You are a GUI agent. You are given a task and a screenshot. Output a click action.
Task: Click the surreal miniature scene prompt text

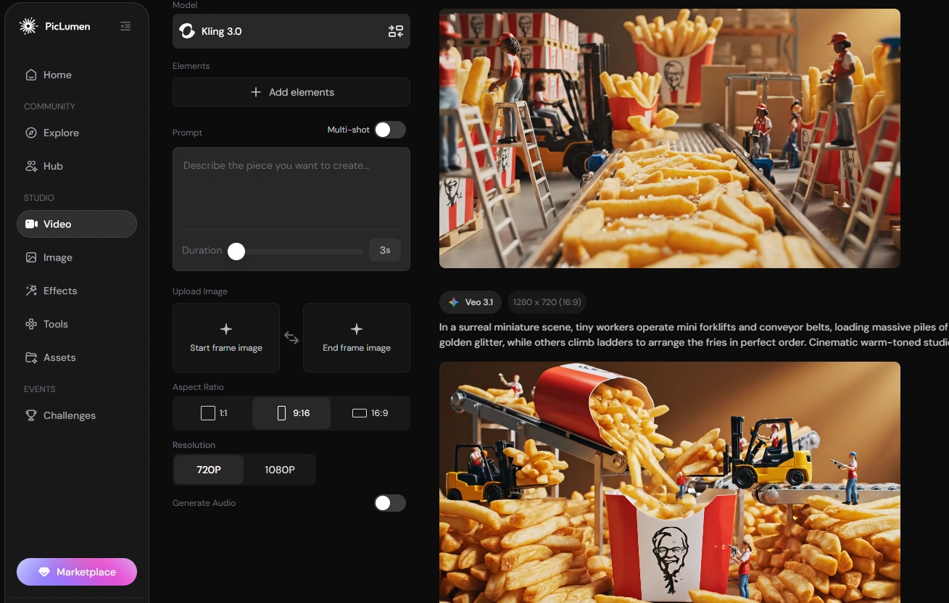coord(694,335)
